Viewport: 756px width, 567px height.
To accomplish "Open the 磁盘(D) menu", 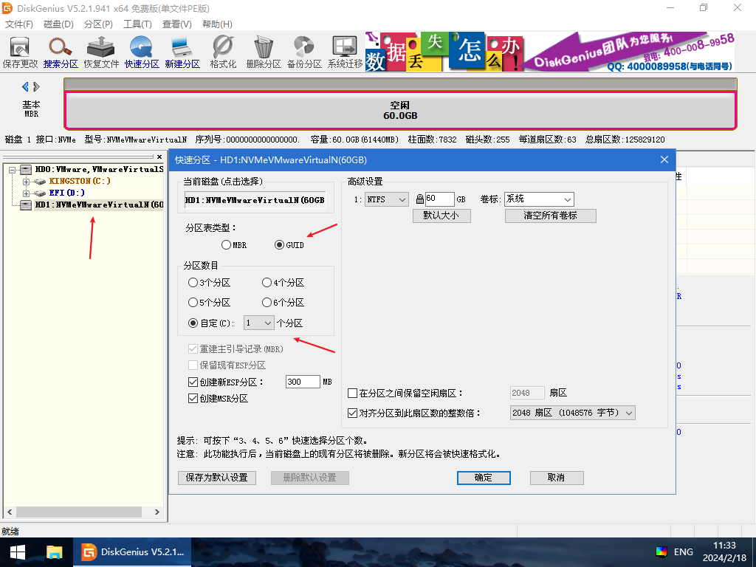I will (x=58, y=24).
